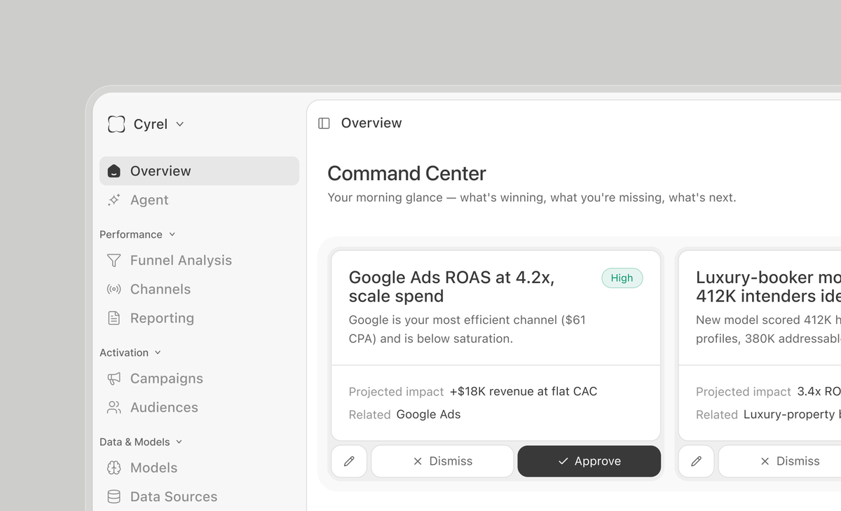Click the Overview breadcrumb title in header
This screenshot has width=841, height=511.
[x=371, y=123]
